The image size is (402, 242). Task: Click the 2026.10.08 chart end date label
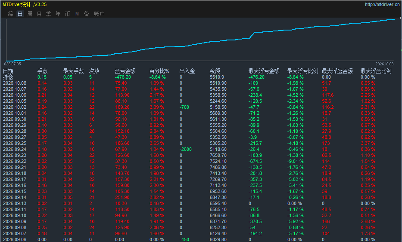(x=384, y=64)
